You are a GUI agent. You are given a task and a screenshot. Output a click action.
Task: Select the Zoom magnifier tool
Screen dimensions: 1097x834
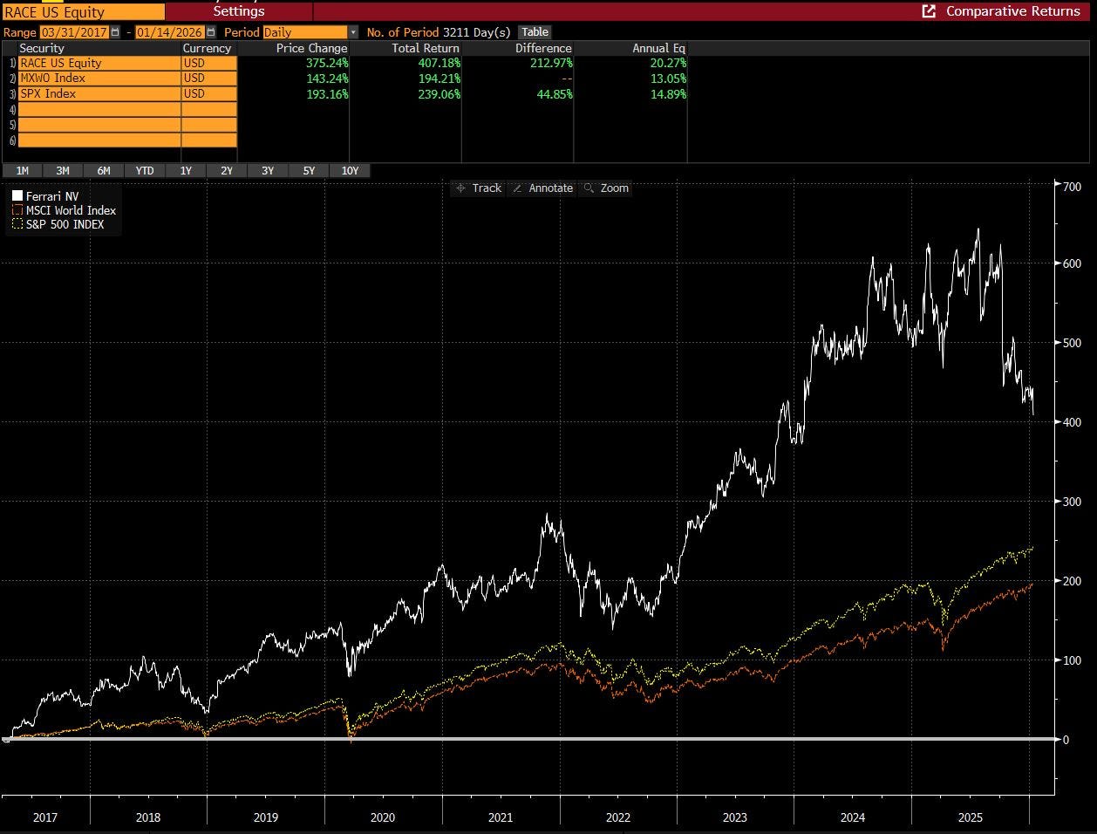[x=606, y=188]
